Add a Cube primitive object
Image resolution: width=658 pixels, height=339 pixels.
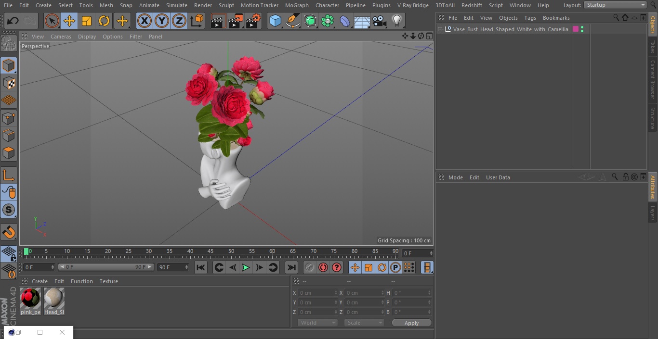(x=275, y=21)
